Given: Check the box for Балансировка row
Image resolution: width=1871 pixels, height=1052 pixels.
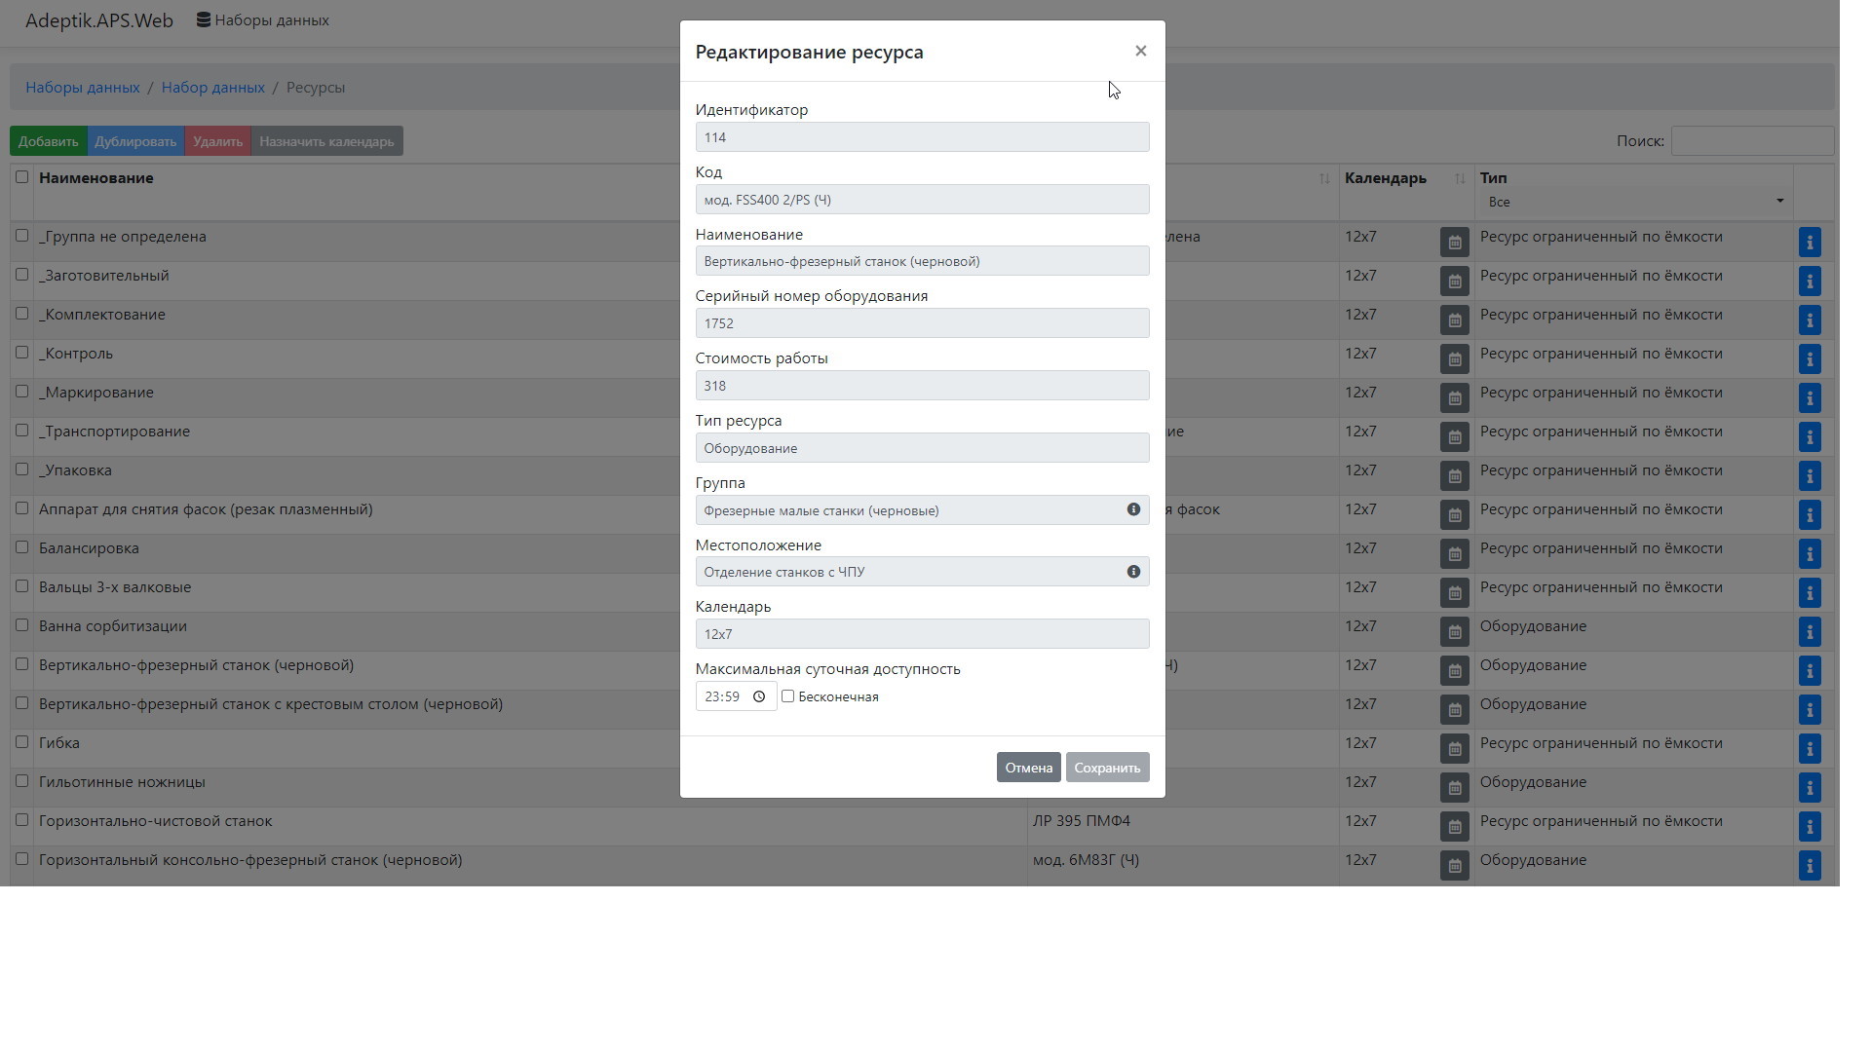Looking at the screenshot, I should (21, 547).
